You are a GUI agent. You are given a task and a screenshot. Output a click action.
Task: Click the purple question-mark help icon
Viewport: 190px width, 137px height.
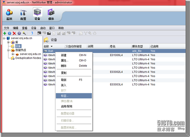tap(19, 33)
